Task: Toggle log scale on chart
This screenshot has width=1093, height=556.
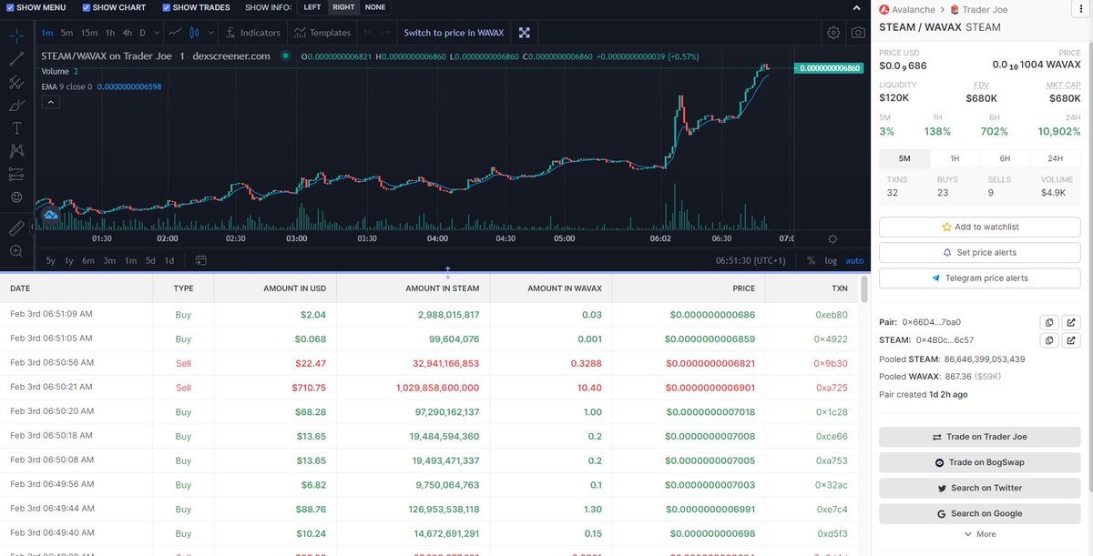Action: [x=831, y=260]
